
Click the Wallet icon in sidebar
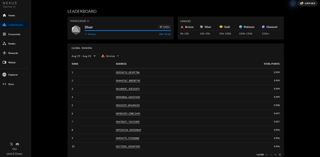(4, 62)
